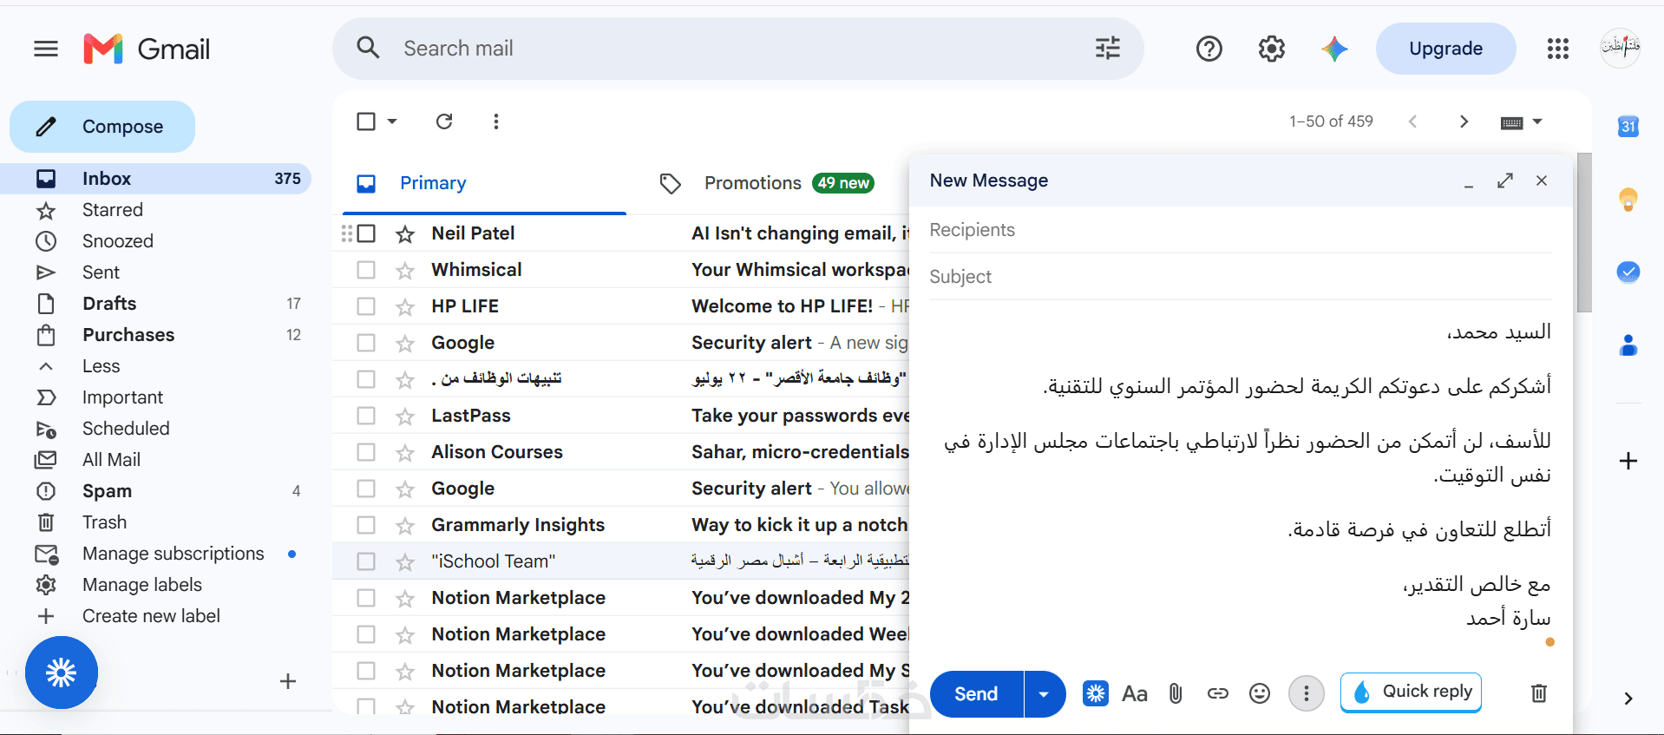Viewport: 1664px width, 735px height.
Task: Open formatting options Aa icon
Action: click(x=1135, y=693)
